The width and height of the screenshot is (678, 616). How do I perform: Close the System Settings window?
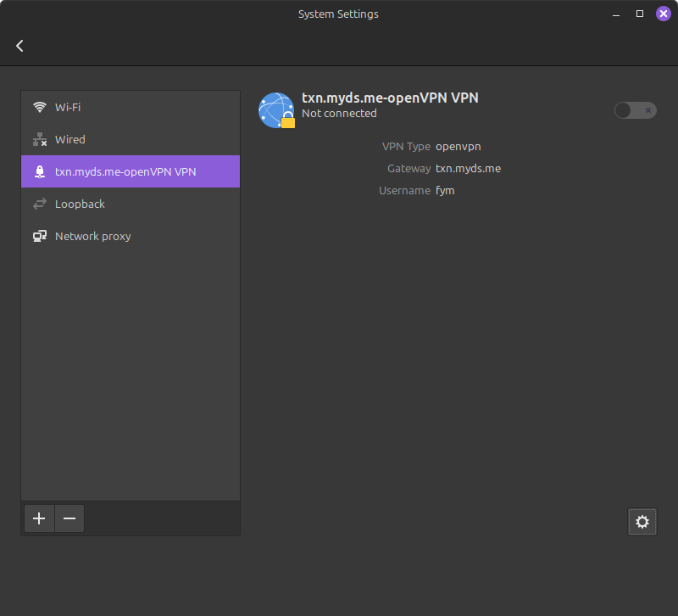[663, 14]
